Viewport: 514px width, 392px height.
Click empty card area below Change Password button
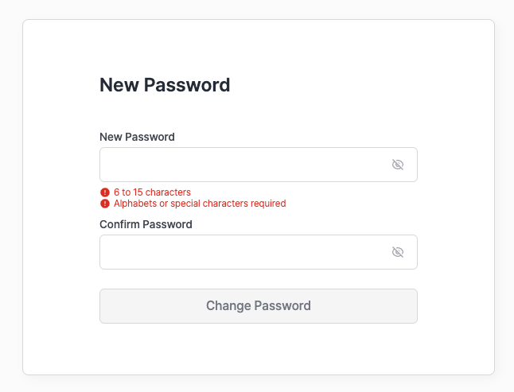tap(259, 349)
